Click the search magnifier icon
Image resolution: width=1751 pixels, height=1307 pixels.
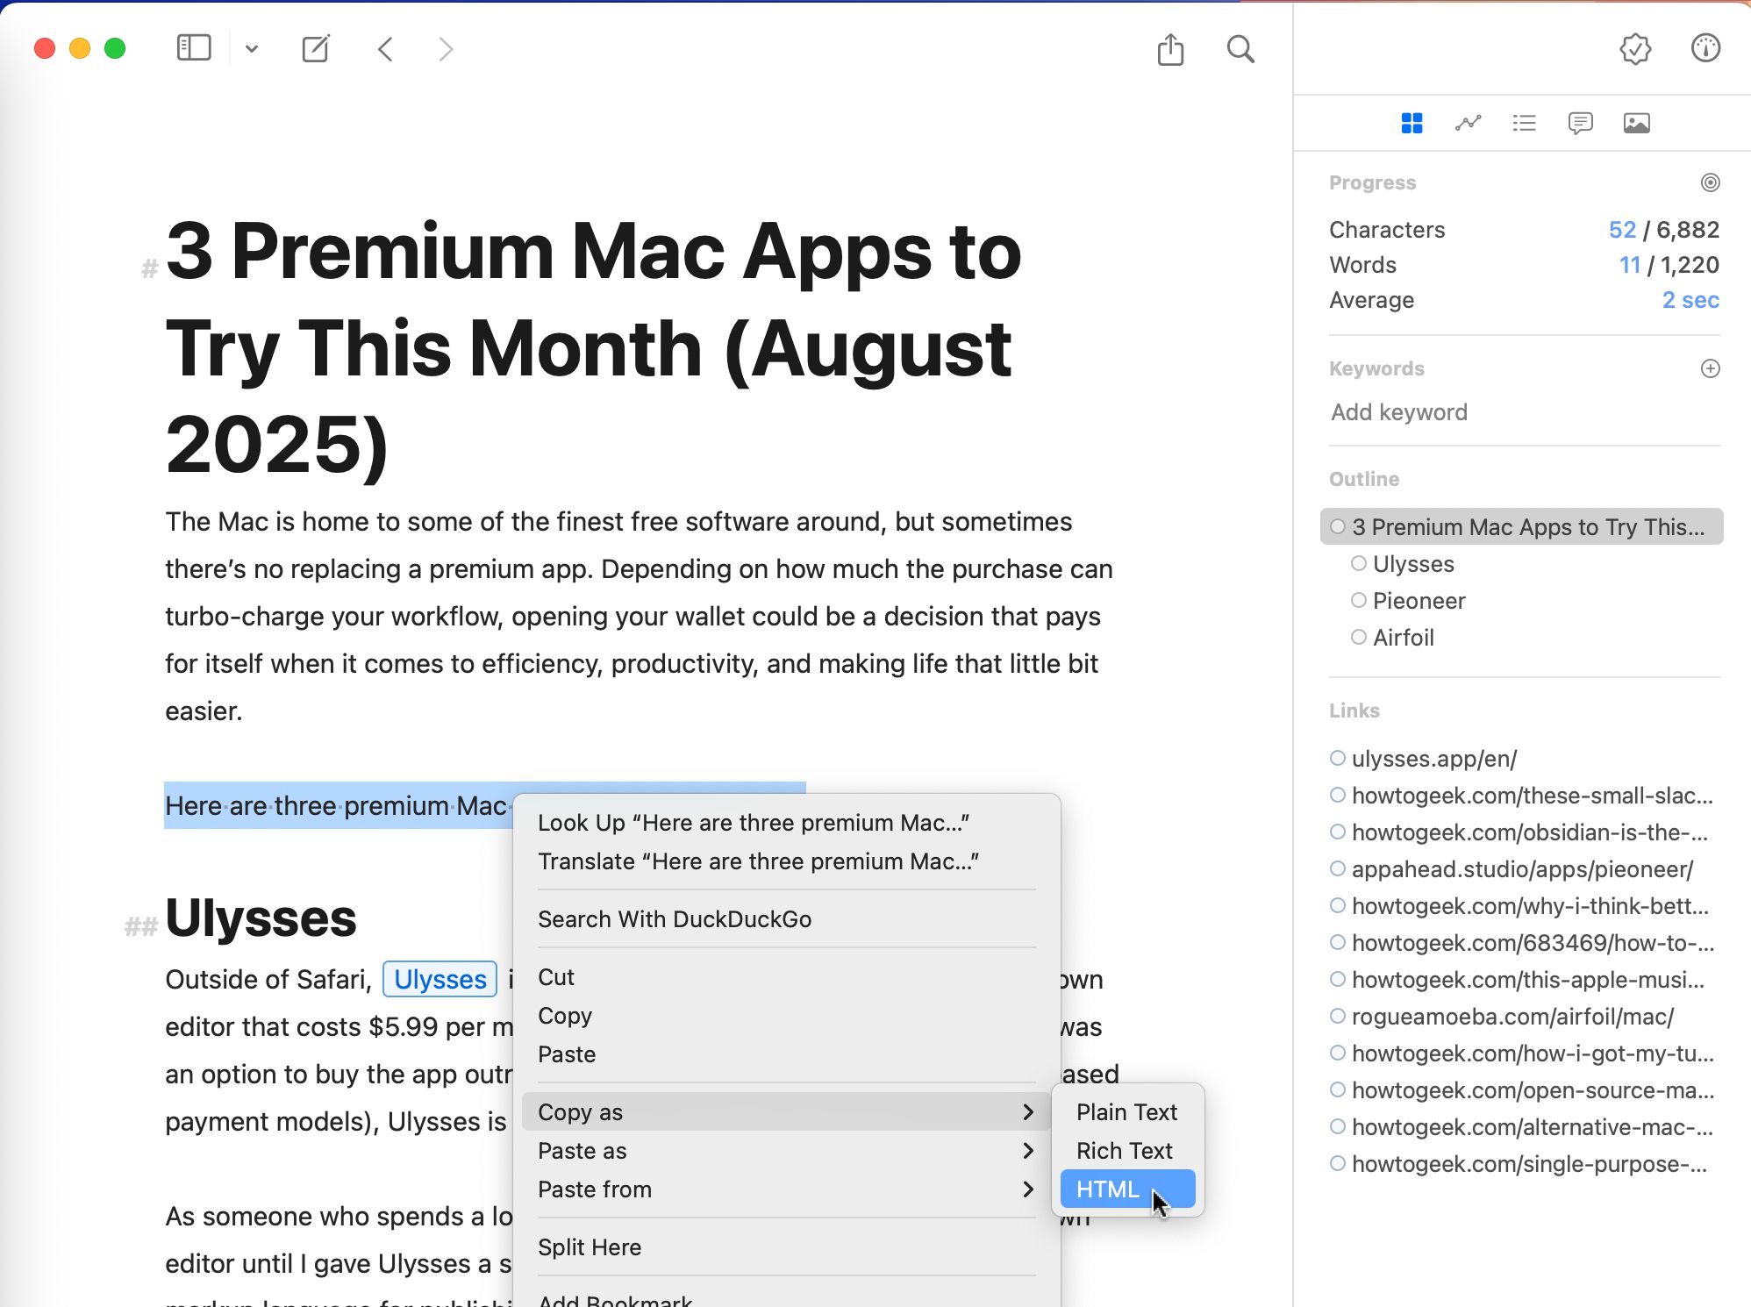point(1240,49)
